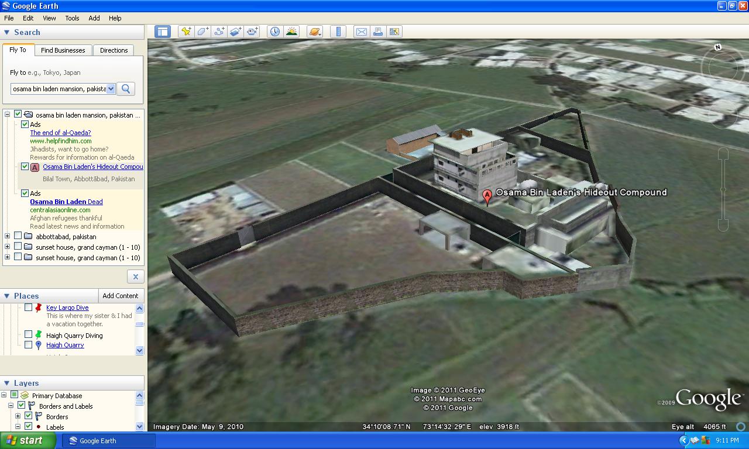749x449 pixels.
Task: Click the green pushpin beside Haigh Quarry Diving
Action: point(39,335)
